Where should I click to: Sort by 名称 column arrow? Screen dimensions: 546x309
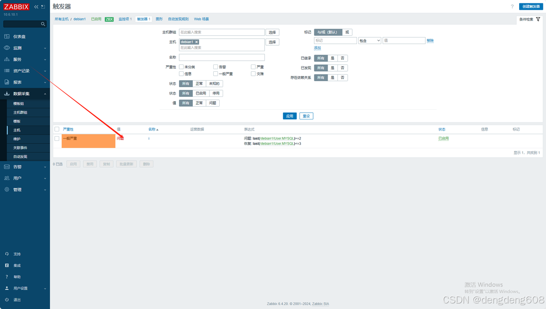coord(157,129)
